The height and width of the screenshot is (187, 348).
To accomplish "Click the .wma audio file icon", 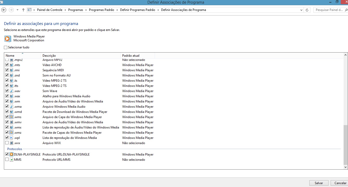I will [x=11, y=107].
